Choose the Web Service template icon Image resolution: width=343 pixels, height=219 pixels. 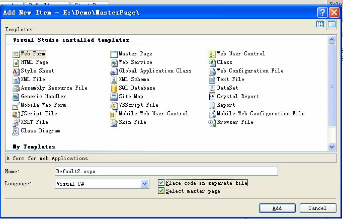(x=114, y=63)
